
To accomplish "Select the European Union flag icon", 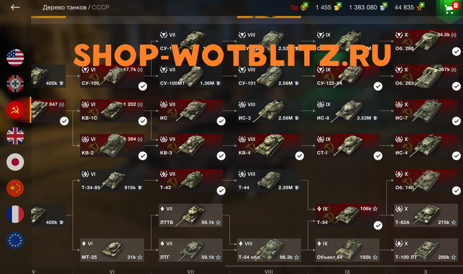I will (15, 240).
